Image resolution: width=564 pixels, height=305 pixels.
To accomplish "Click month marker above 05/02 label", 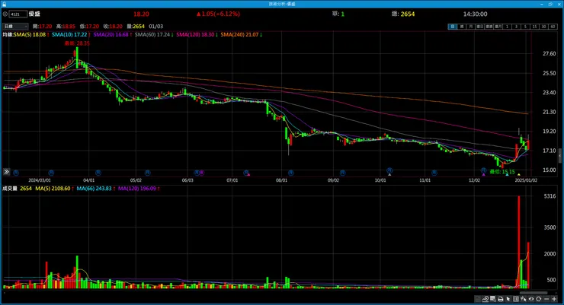I will click(x=147, y=173).
